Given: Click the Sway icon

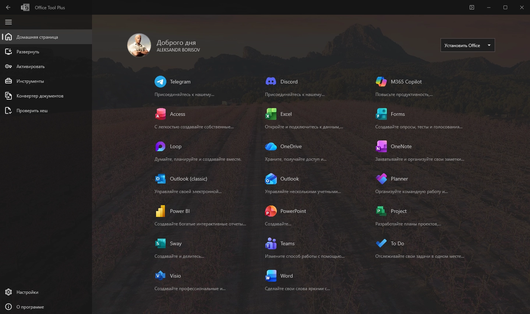Looking at the screenshot, I should 160,243.
